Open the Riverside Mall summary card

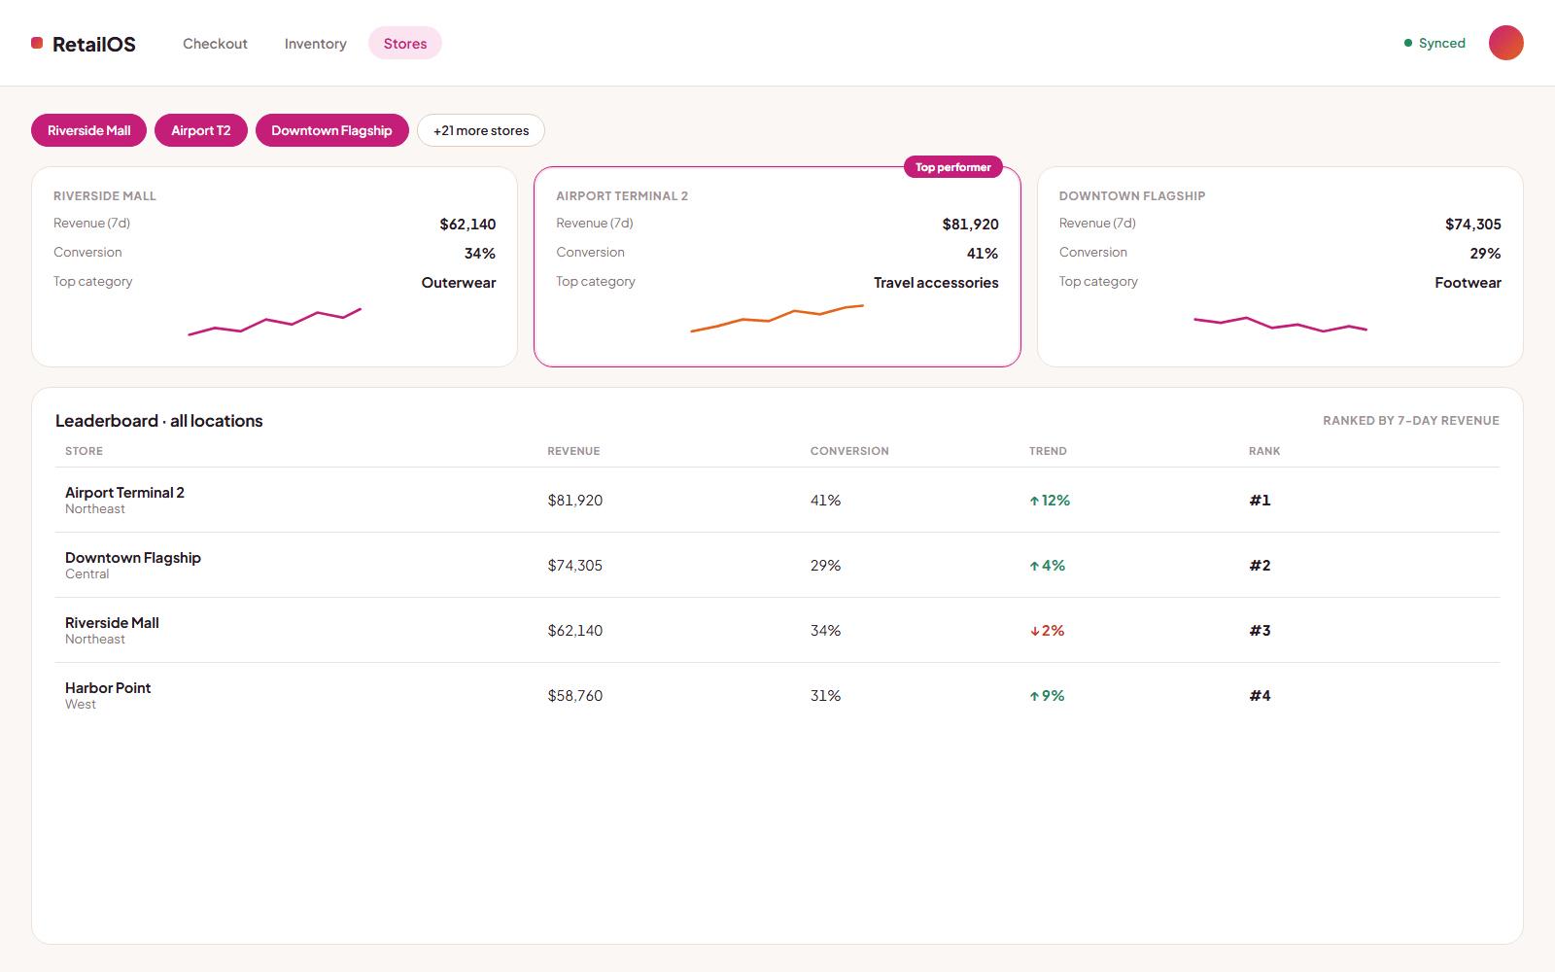pos(274,266)
